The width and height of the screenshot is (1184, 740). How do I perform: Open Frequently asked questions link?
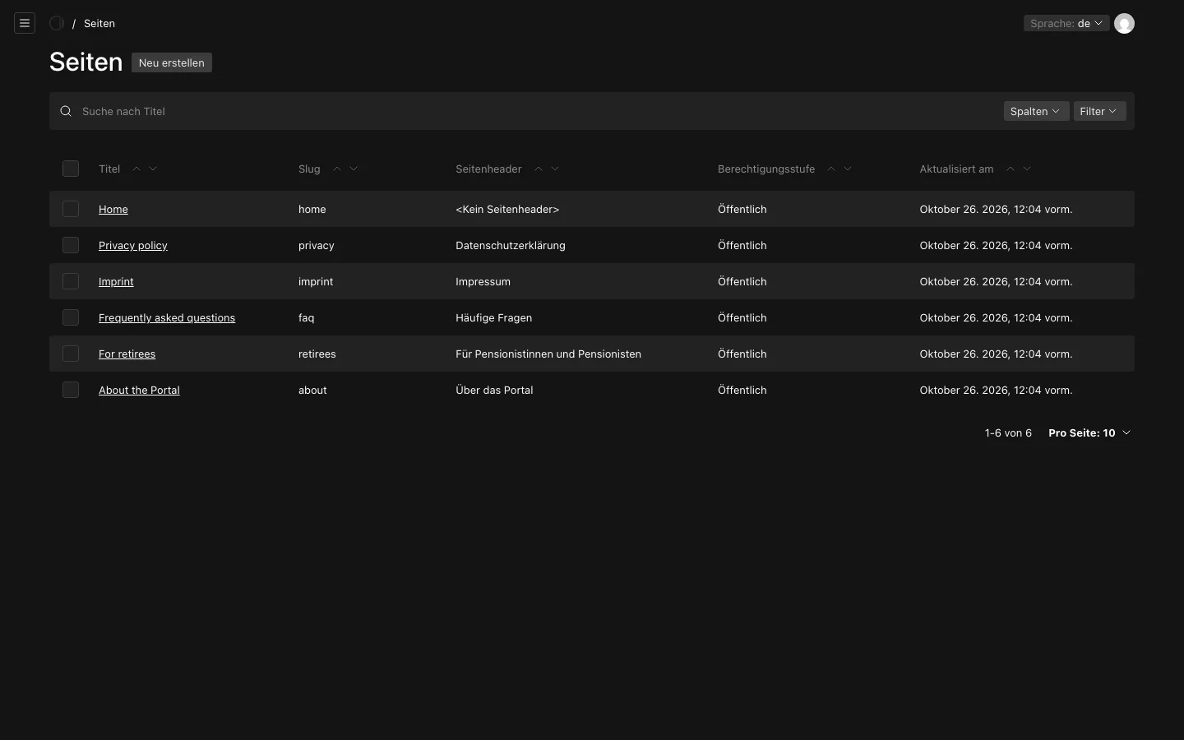point(167,317)
